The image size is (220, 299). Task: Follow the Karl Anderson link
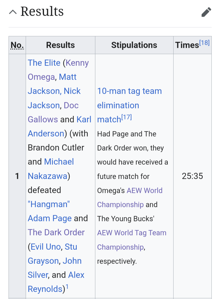(x=84, y=119)
